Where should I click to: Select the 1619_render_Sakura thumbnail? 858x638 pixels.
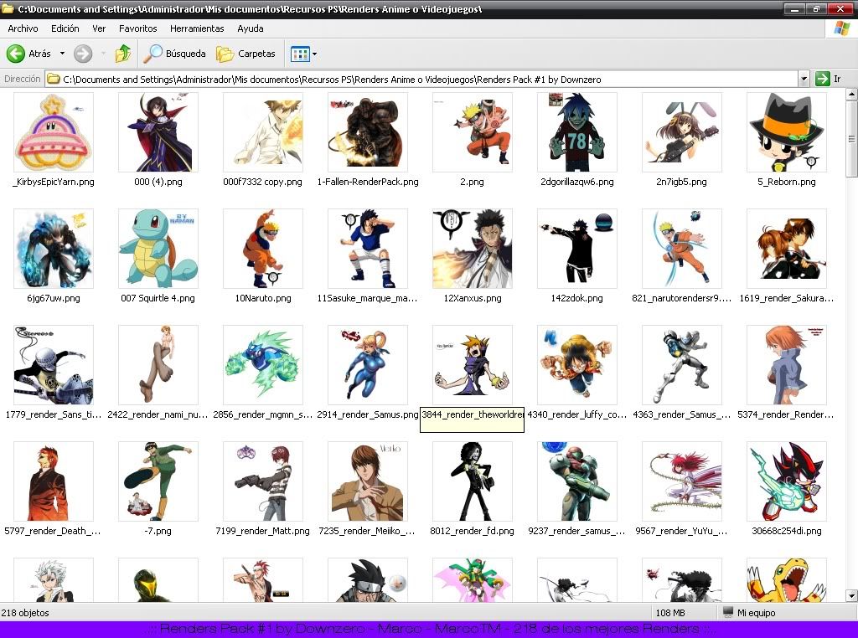click(x=787, y=249)
